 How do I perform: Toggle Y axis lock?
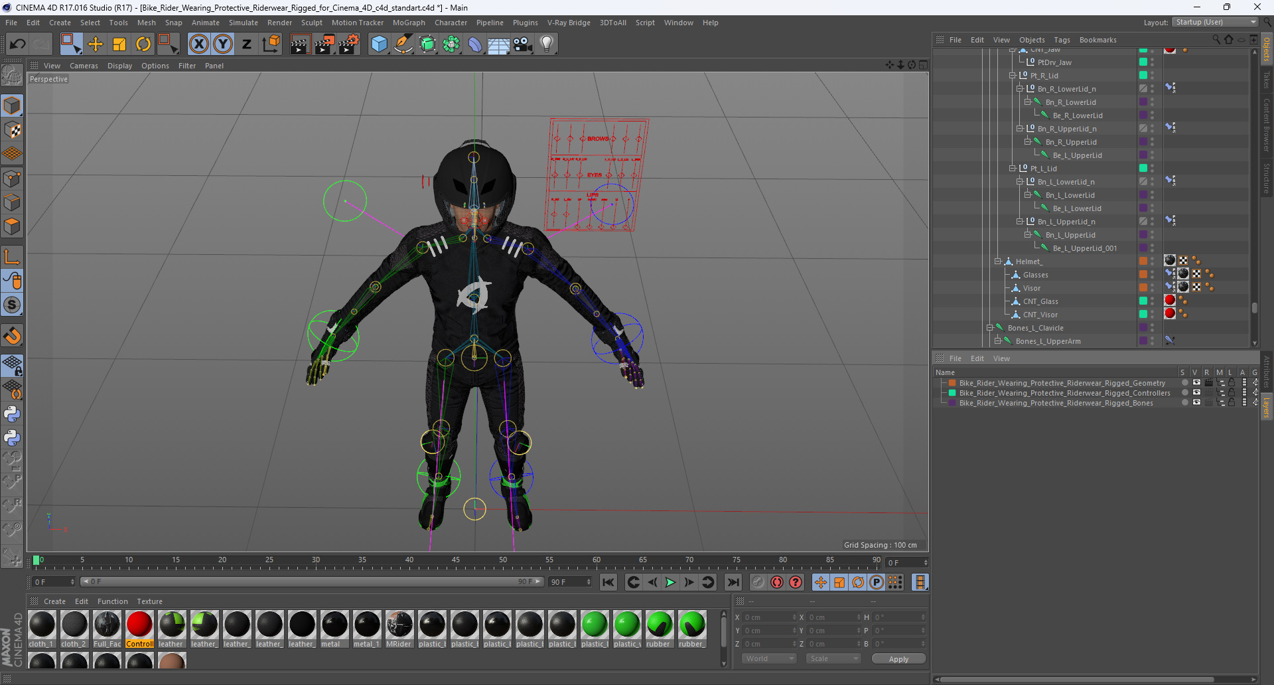[x=223, y=44]
